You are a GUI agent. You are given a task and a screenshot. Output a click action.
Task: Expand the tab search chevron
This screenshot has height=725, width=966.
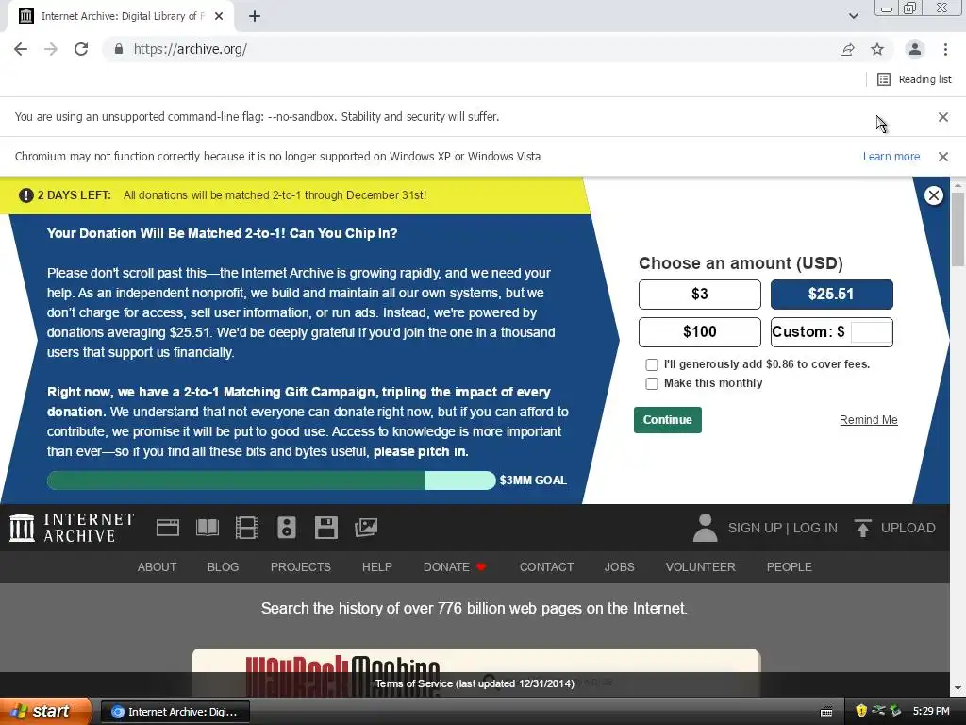[x=853, y=16]
